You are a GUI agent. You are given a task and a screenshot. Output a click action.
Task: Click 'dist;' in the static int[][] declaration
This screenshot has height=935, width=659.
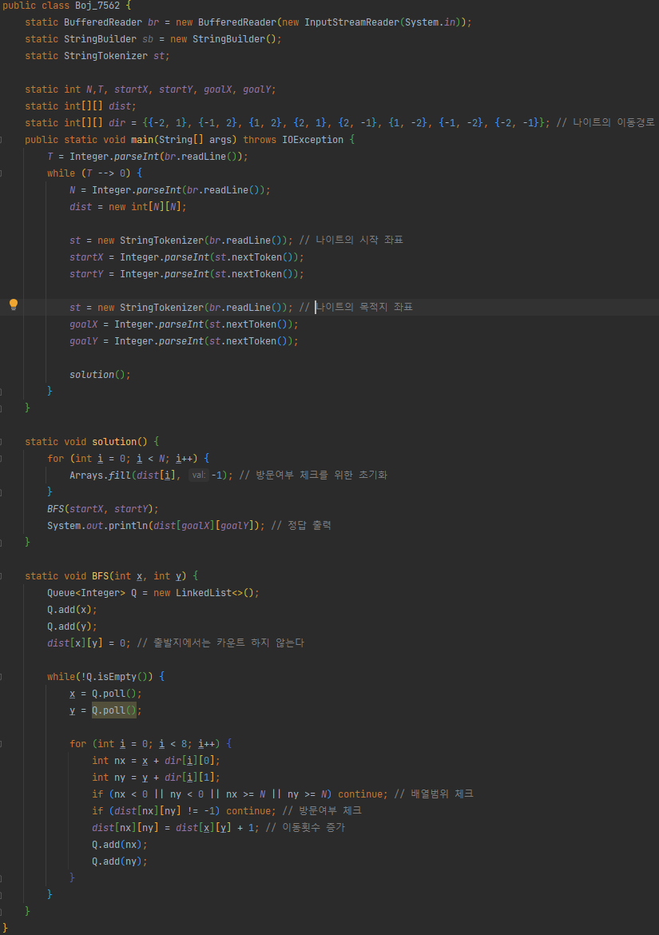(x=122, y=106)
